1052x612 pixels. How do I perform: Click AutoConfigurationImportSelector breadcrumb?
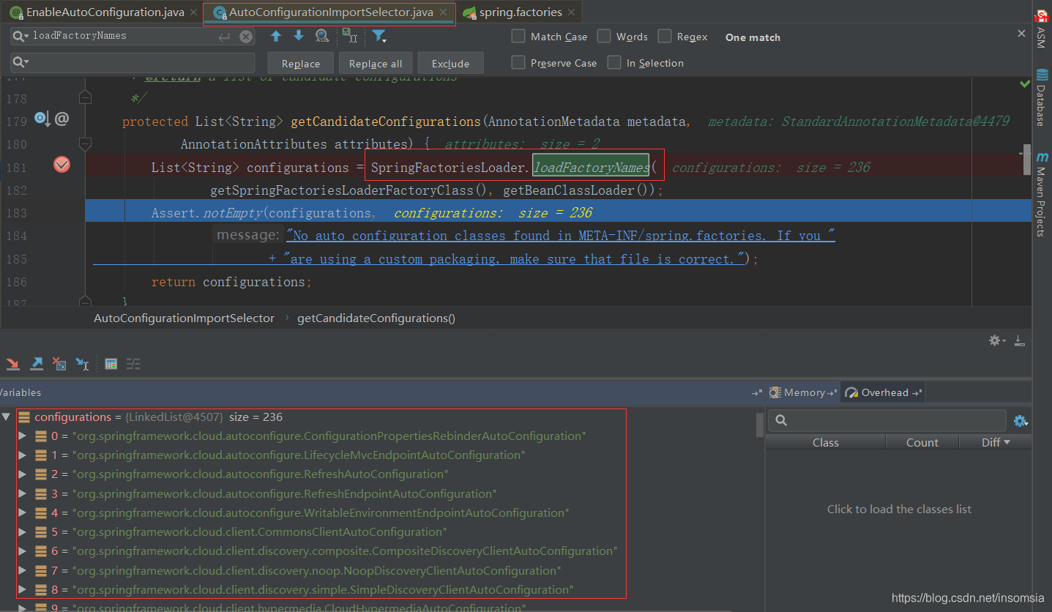pos(184,318)
